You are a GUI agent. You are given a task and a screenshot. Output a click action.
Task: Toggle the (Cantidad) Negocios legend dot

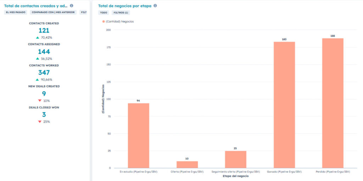(104, 22)
